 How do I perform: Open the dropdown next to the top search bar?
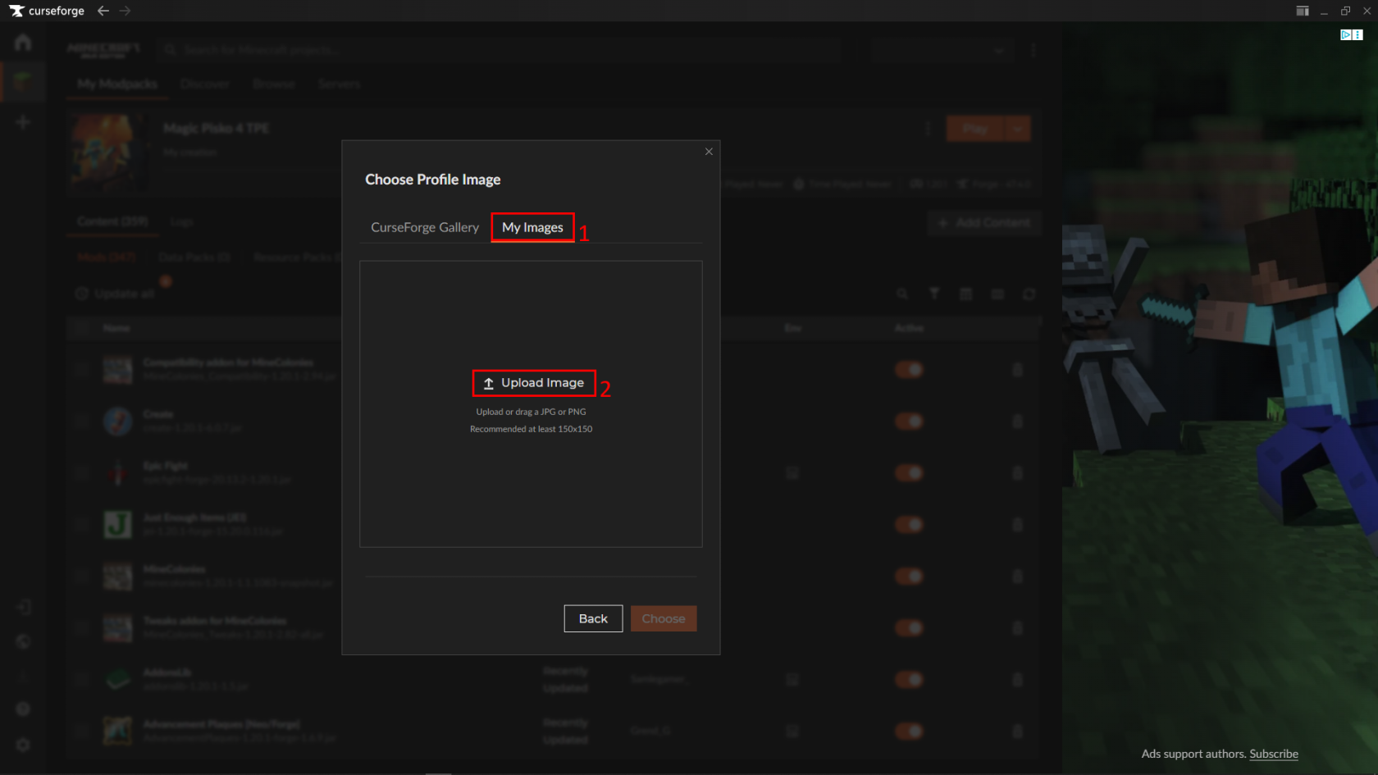tap(999, 50)
